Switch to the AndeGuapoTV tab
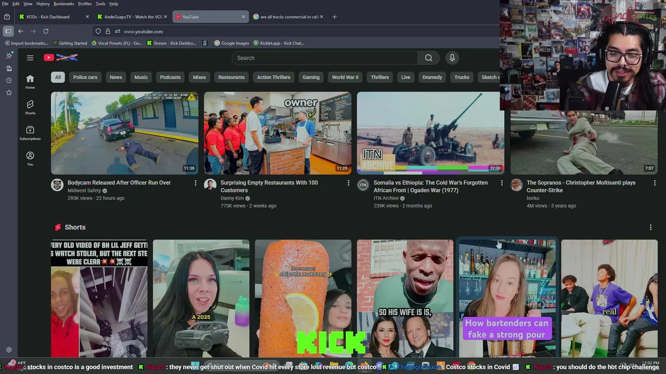The height and width of the screenshot is (374, 666). click(132, 17)
